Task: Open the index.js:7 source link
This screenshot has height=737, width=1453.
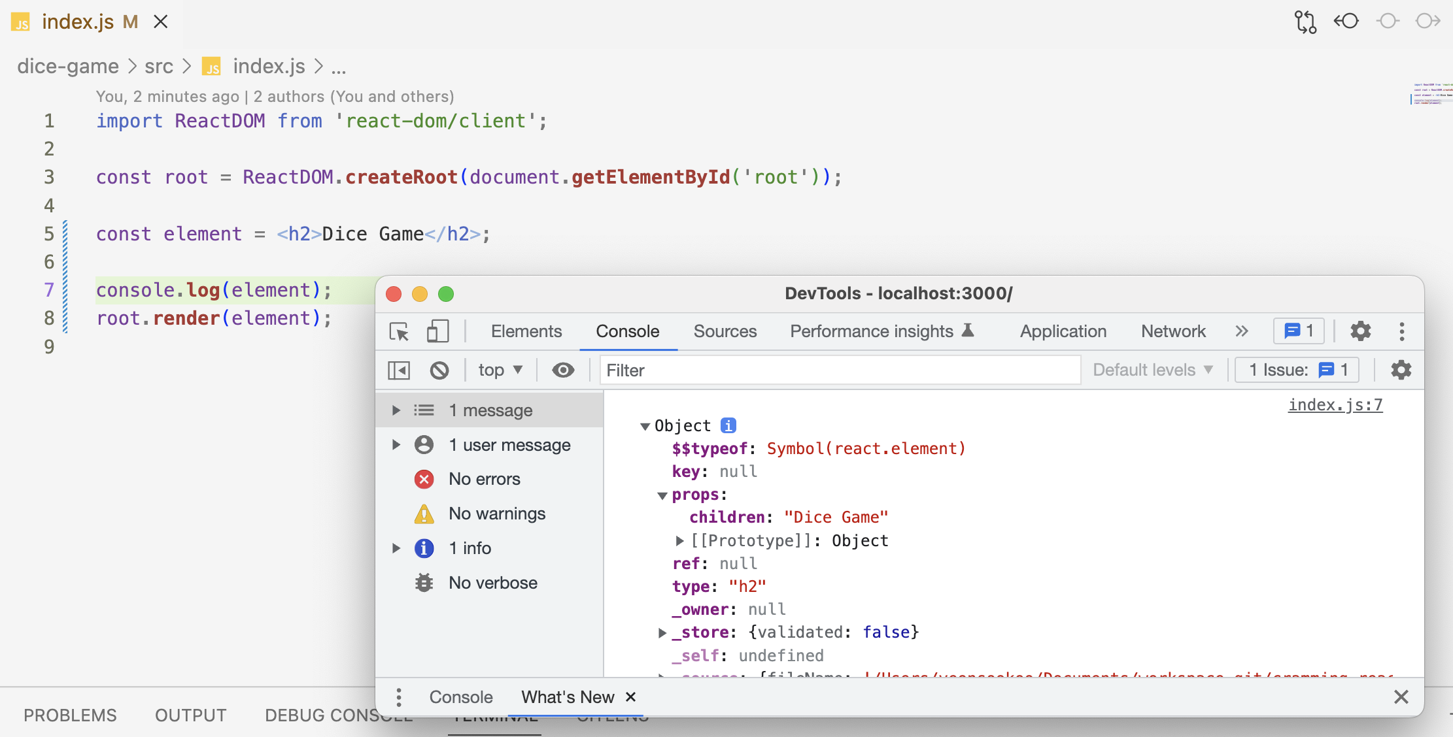Action: click(1335, 405)
